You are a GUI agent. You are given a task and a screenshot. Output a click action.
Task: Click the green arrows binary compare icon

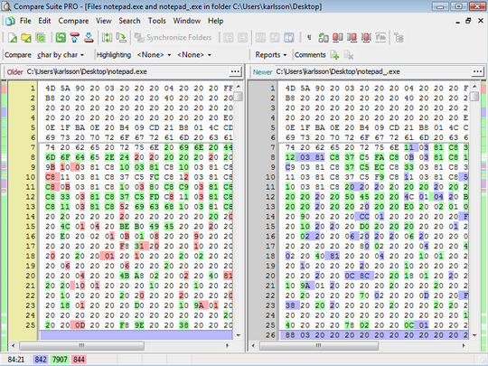[x=324, y=38]
